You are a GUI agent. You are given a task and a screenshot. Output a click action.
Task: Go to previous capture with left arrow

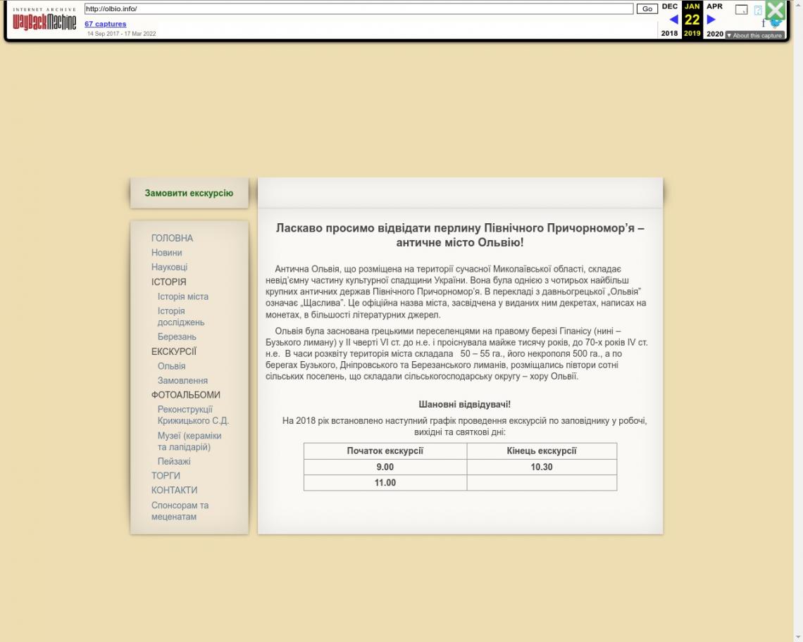[674, 20]
